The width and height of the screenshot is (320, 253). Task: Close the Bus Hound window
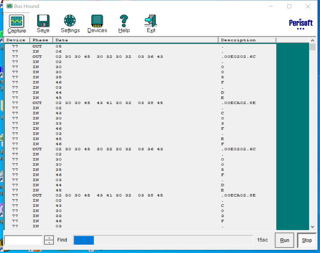point(308,6)
